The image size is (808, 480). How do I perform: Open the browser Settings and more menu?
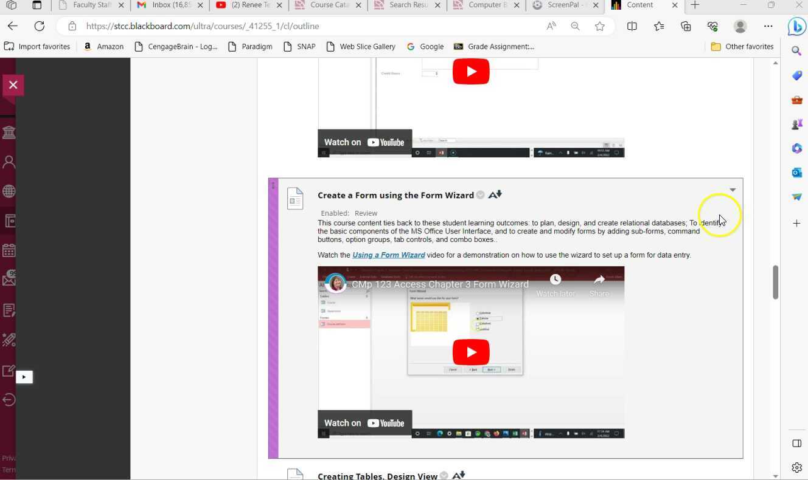(x=768, y=26)
